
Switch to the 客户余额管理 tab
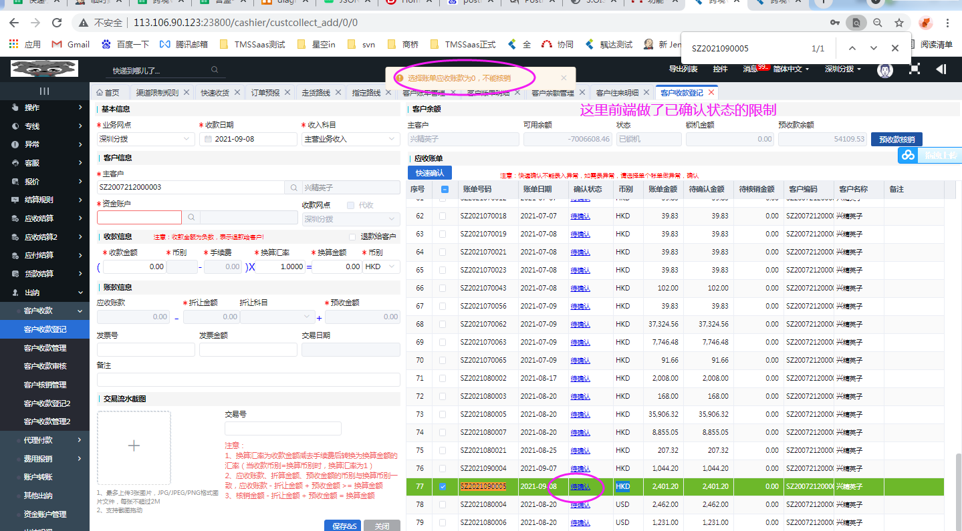tap(553, 93)
